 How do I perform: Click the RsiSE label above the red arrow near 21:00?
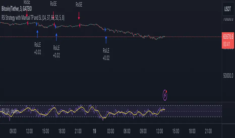[79, 5]
